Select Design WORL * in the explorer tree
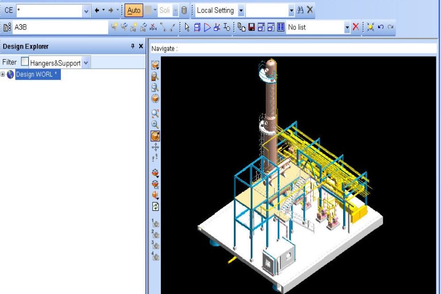 point(37,74)
